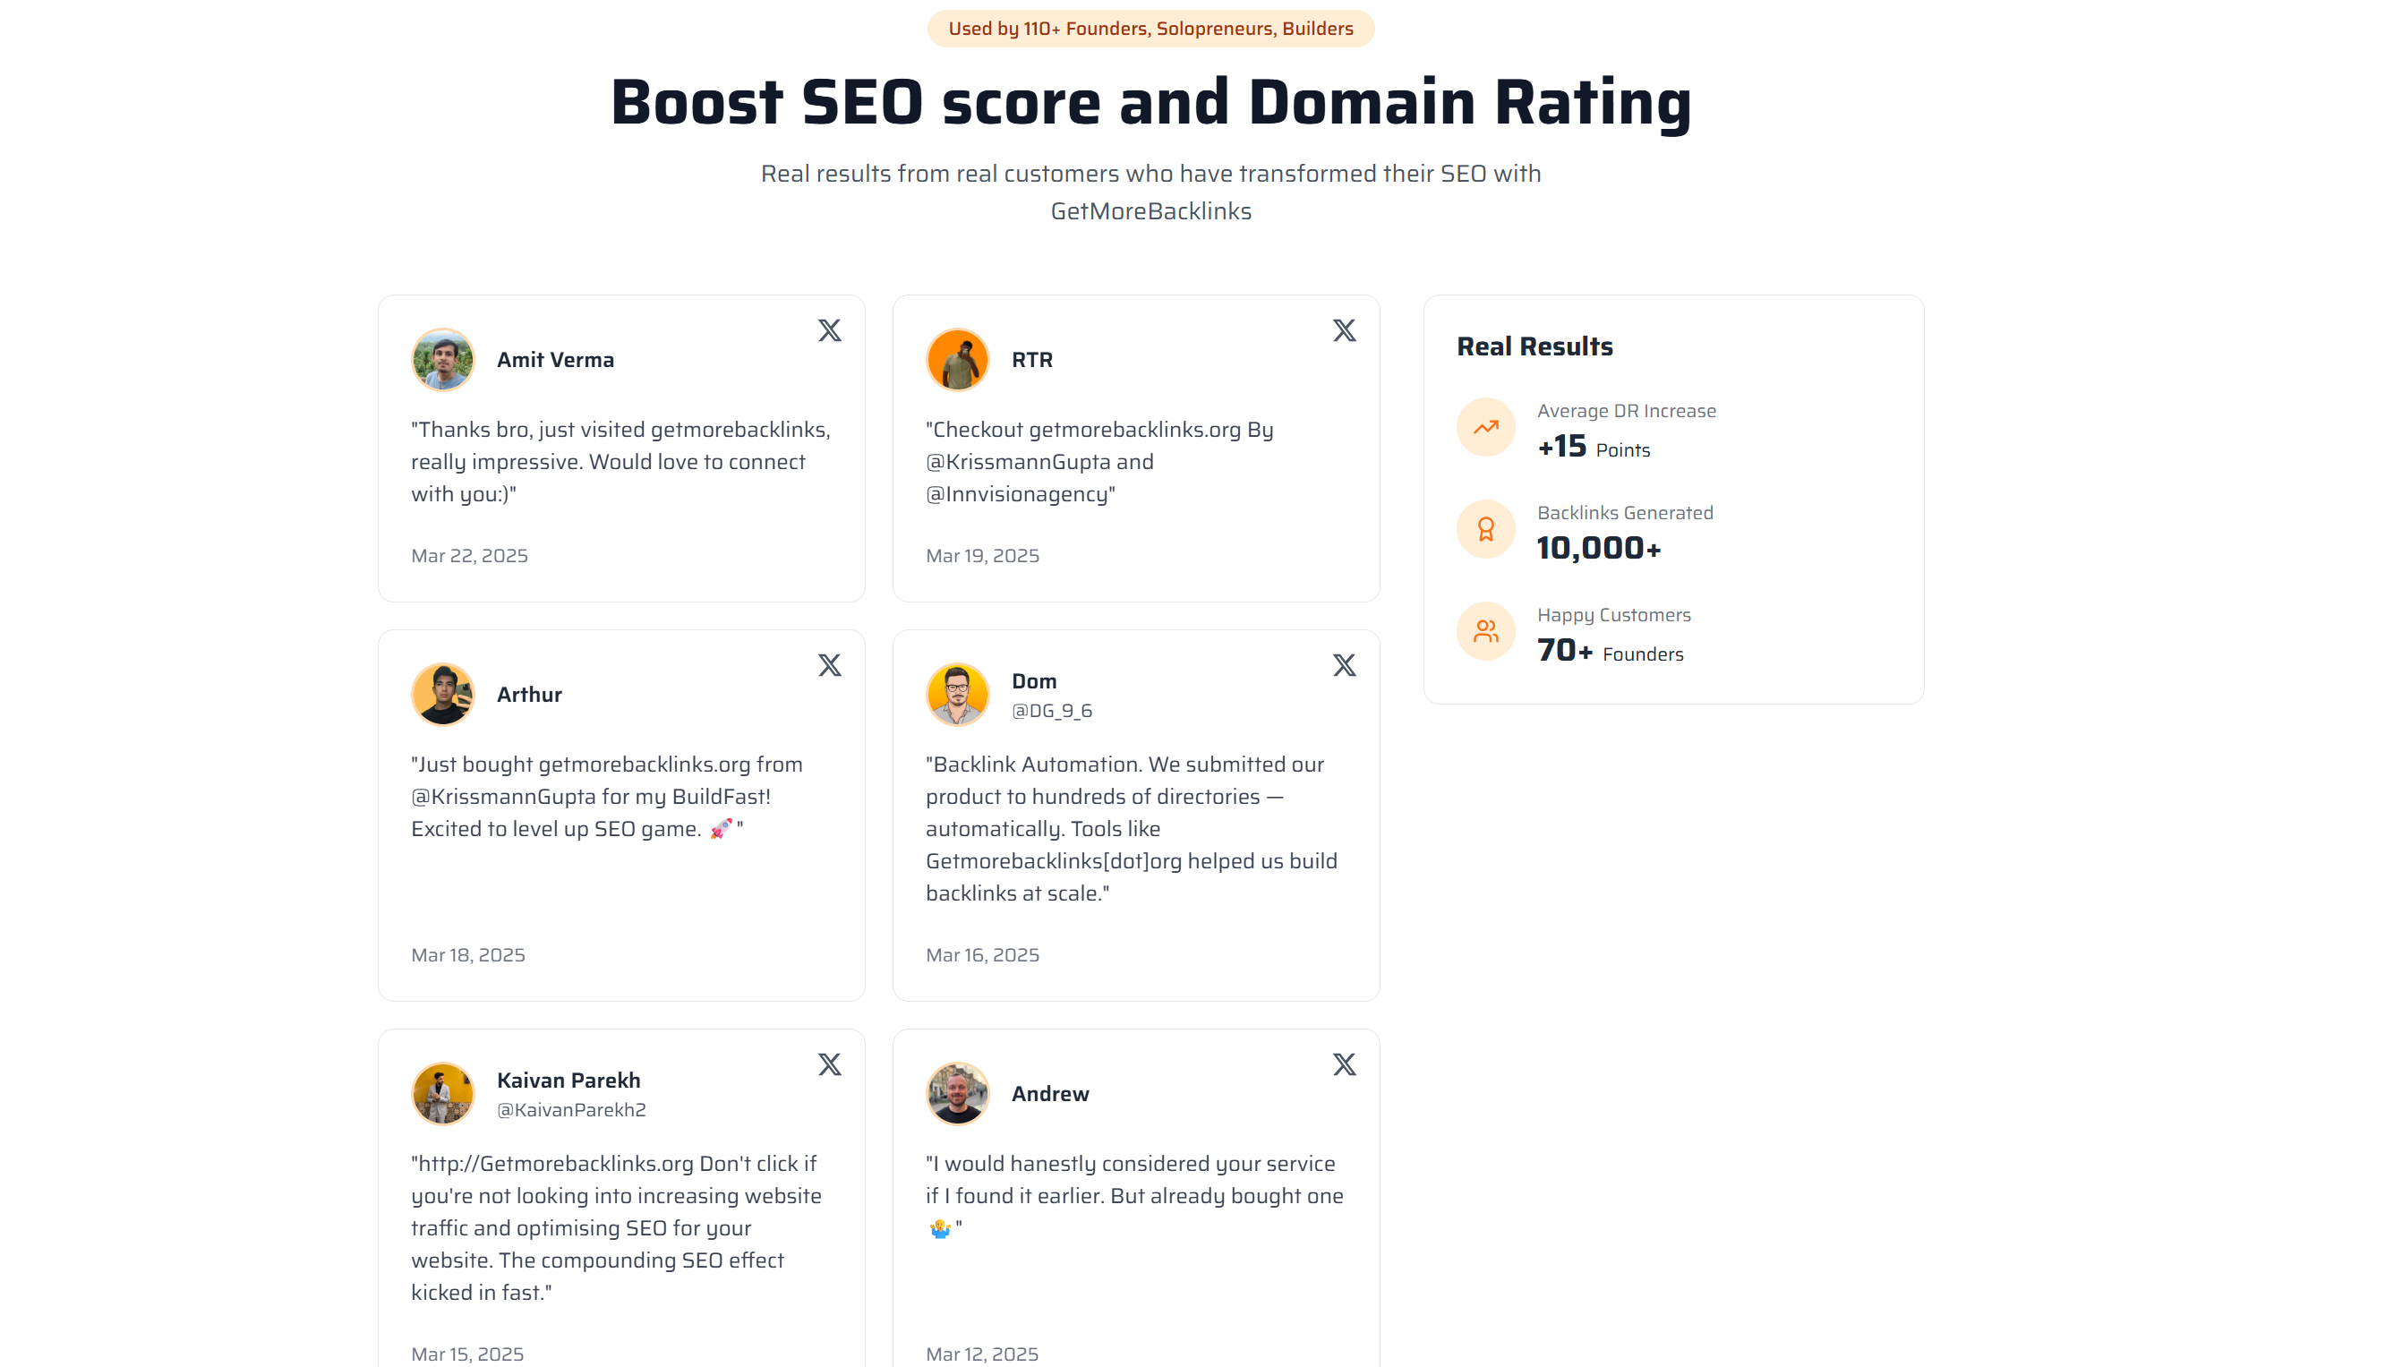Click Arthur's name on his testimonial
The width and height of the screenshot is (2402, 1367).
[x=528, y=694]
